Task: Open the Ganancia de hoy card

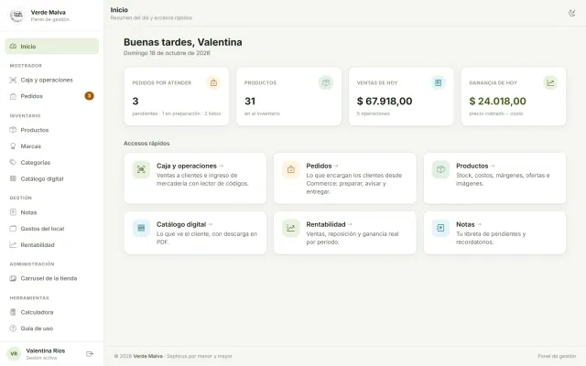Action: (x=514, y=96)
